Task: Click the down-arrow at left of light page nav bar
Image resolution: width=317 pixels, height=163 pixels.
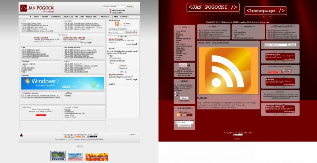Action: 31,17
